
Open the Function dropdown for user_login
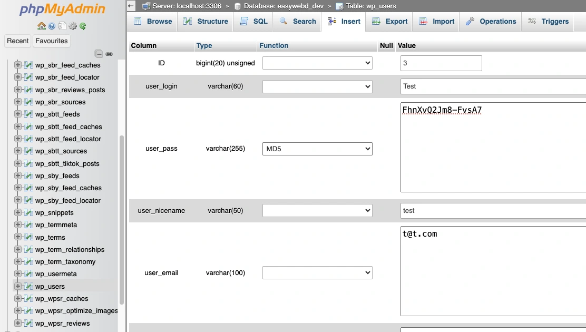[x=317, y=86]
